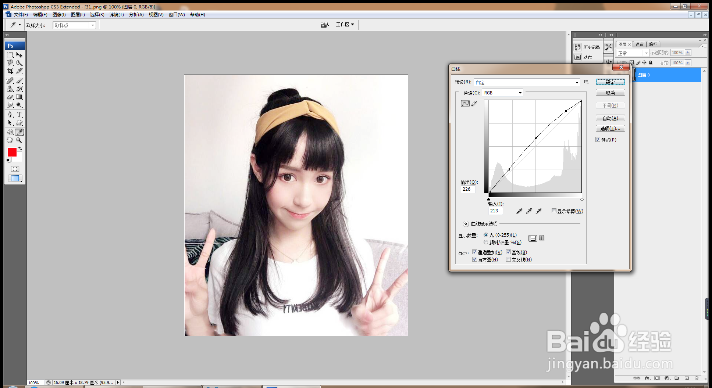Select the Path Selection tool
This screenshot has width=712, height=388.
click(x=10, y=123)
